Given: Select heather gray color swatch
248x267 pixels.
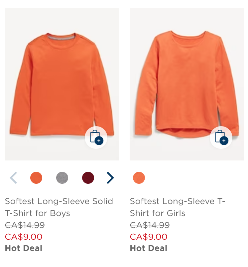Looking at the screenshot, I should tap(62, 178).
